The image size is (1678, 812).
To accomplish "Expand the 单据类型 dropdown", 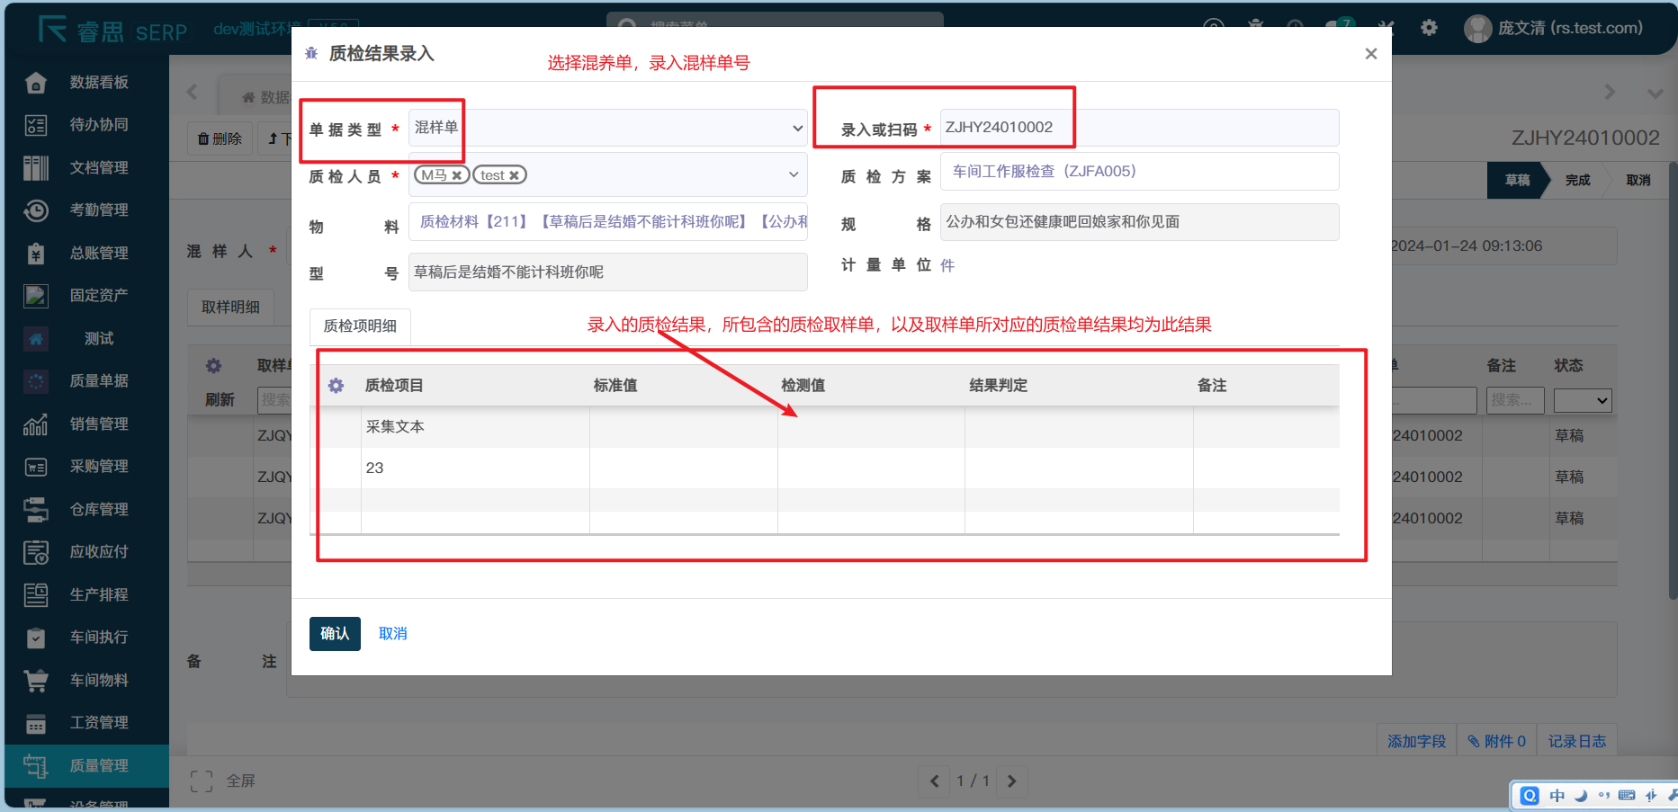I will [608, 128].
